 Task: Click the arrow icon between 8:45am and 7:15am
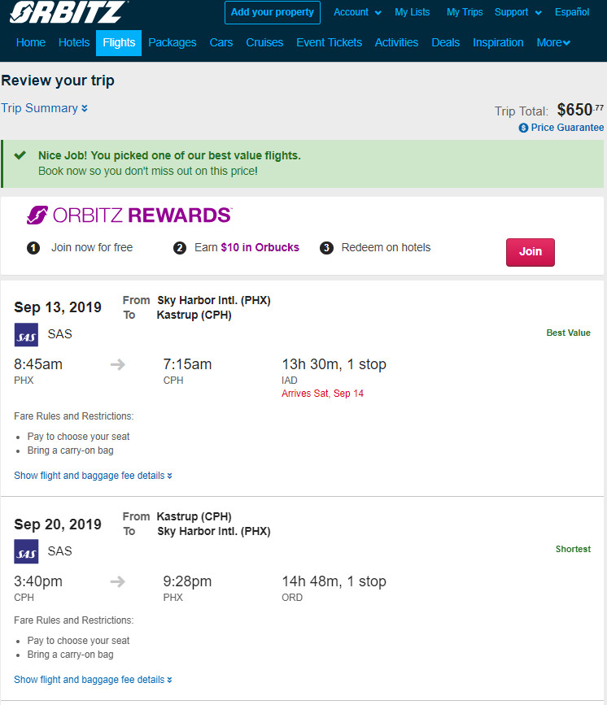[x=118, y=364]
